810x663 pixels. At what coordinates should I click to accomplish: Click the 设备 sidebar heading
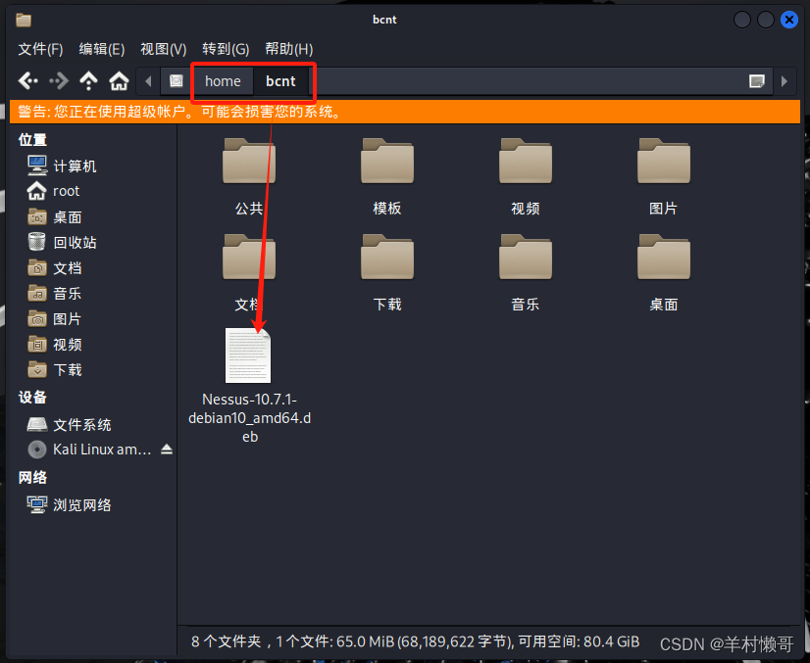click(32, 397)
